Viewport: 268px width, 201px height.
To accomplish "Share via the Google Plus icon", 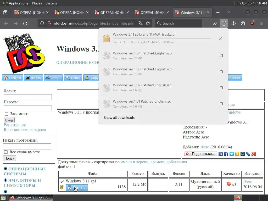I will (x=253, y=154).
